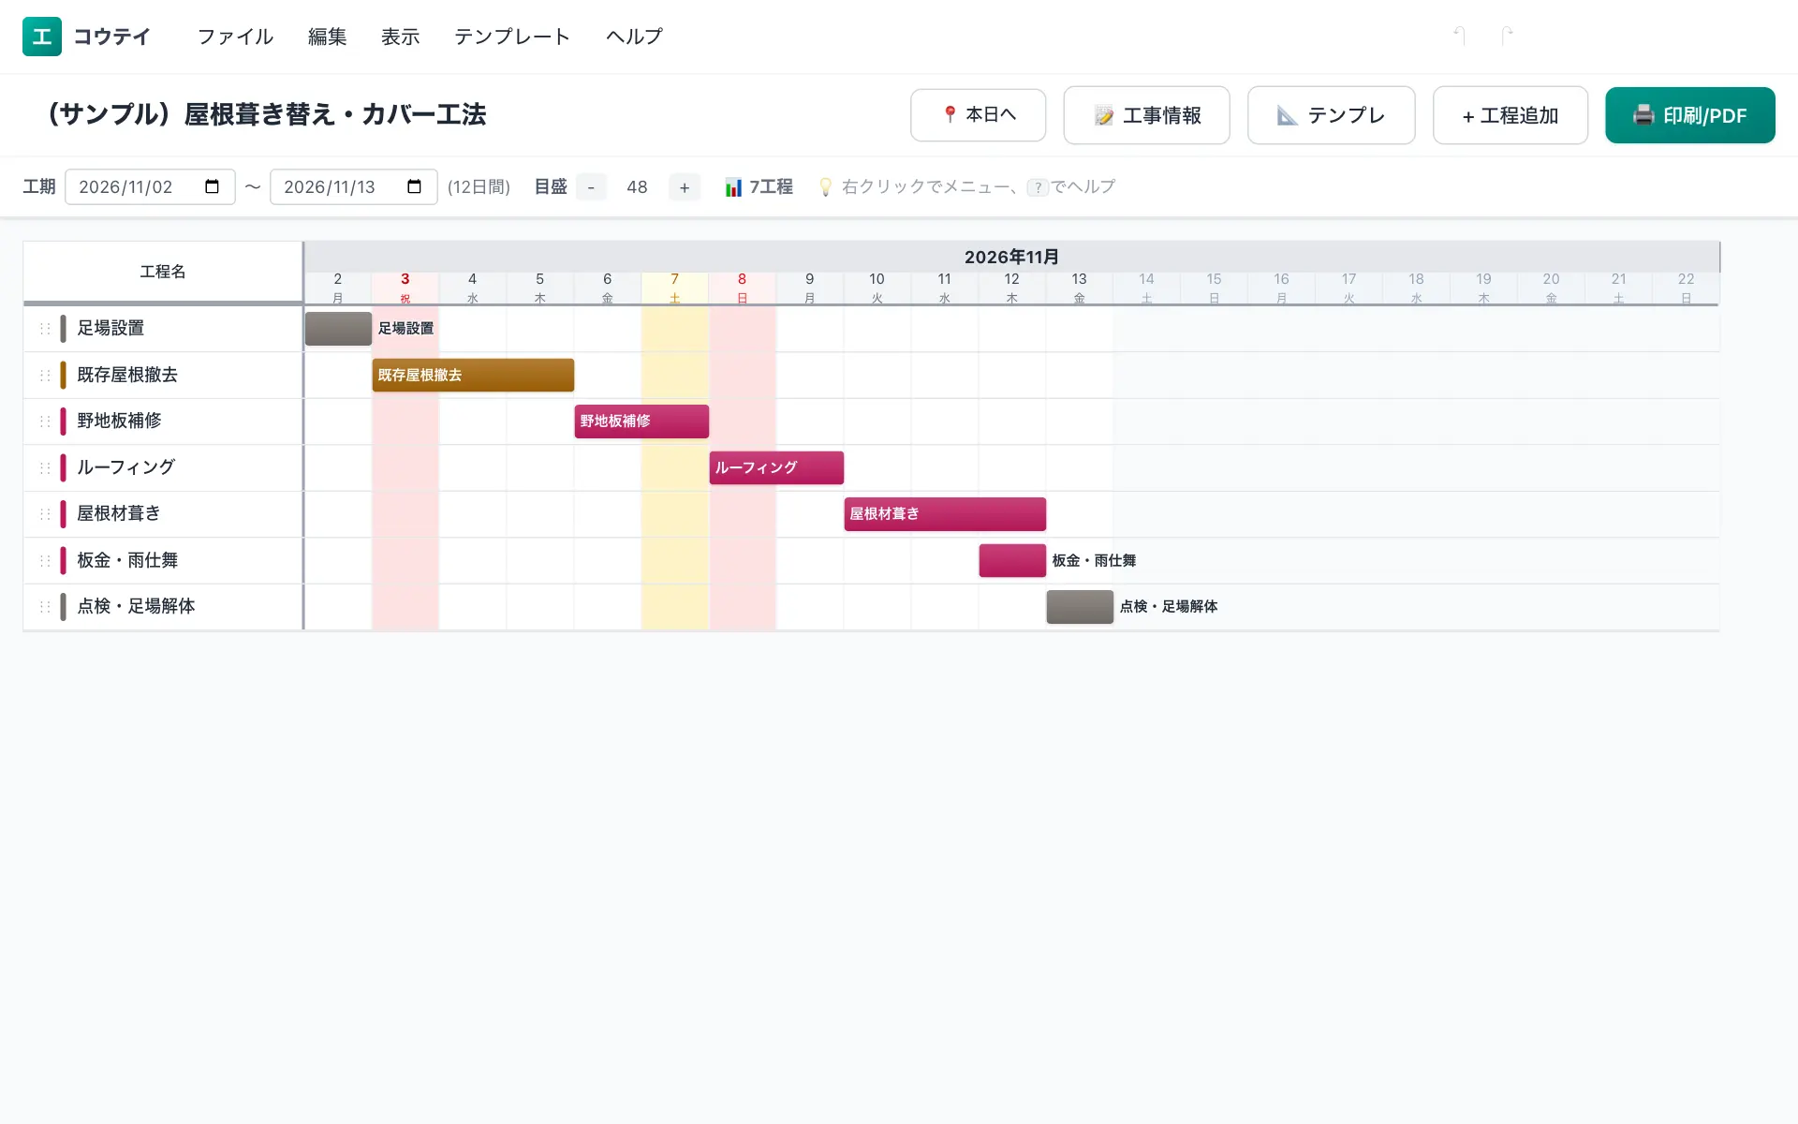Decrease scale with minus button
The width and height of the screenshot is (1798, 1124).
pos(591,187)
